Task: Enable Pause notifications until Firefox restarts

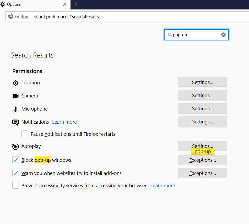Action: point(25,134)
